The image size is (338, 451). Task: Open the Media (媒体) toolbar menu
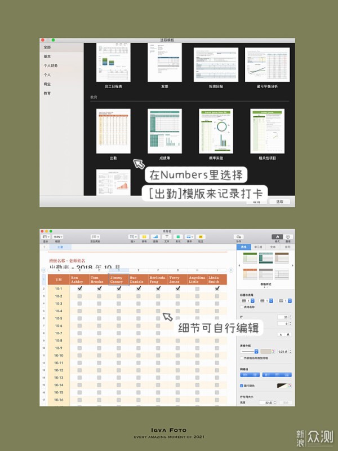189,237
